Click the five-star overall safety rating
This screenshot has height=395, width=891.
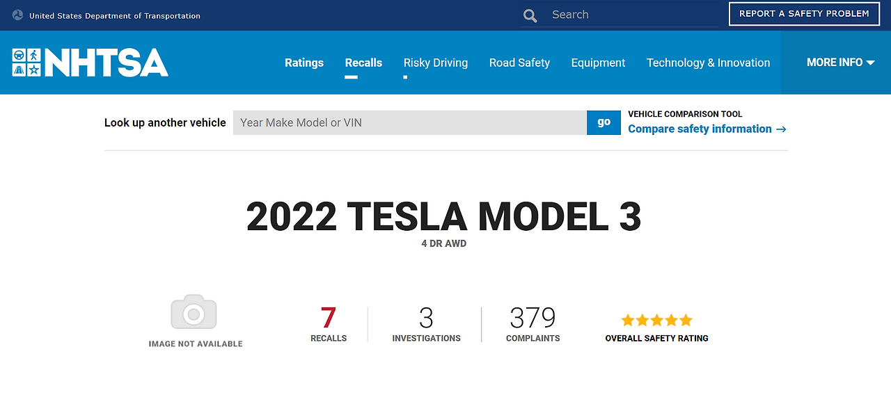656,321
